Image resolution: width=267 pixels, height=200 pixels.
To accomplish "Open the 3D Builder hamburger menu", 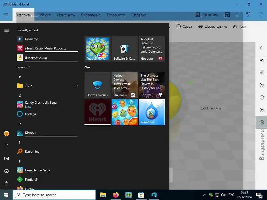I will [x=6, y=15].
